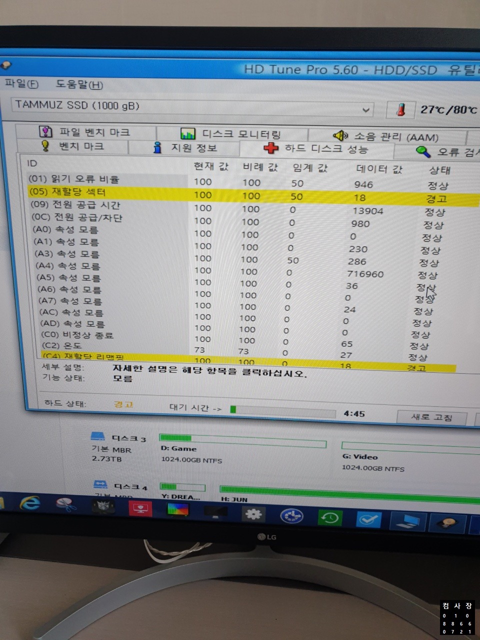Image resolution: width=480 pixels, height=640 pixels.
Task: Click the 현재 값 column header
Action: point(211,166)
